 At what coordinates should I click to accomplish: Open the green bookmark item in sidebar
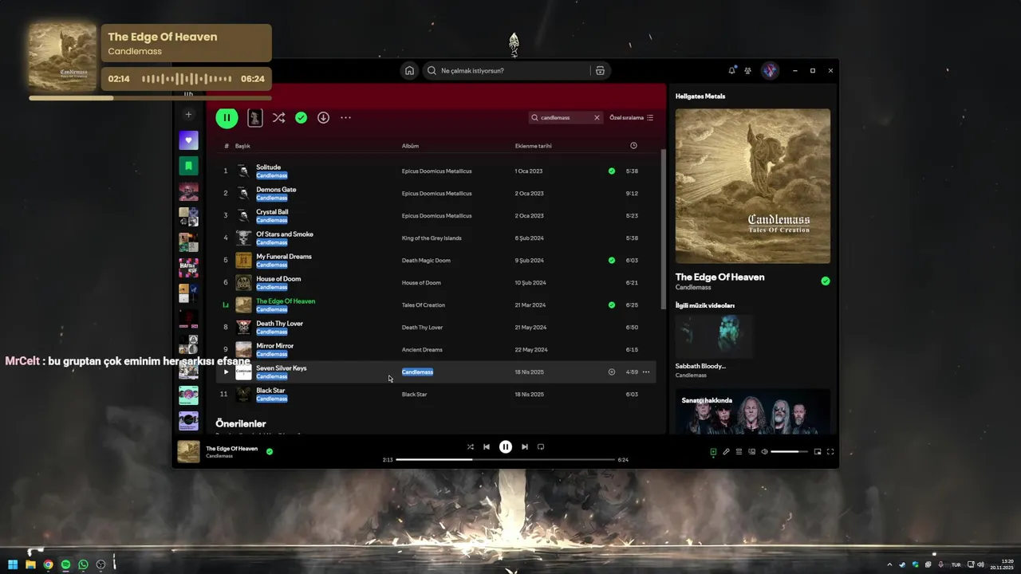(188, 166)
